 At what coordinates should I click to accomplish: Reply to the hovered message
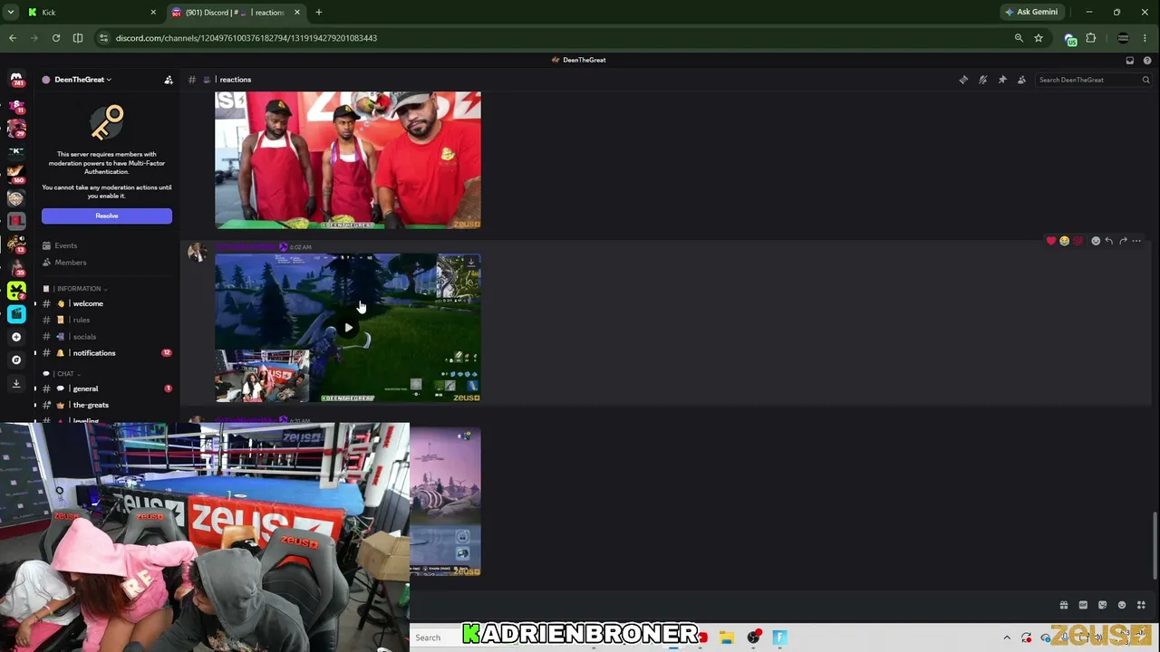pyautogui.click(x=1109, y=241)
